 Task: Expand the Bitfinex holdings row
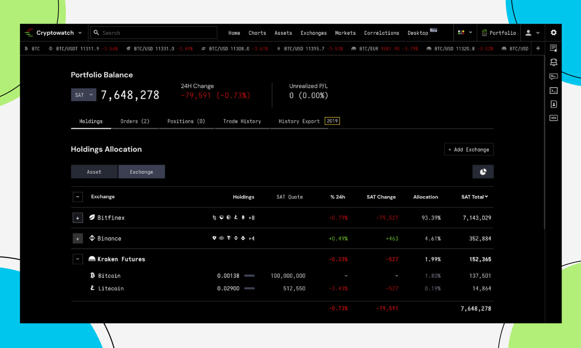[77, 217]
